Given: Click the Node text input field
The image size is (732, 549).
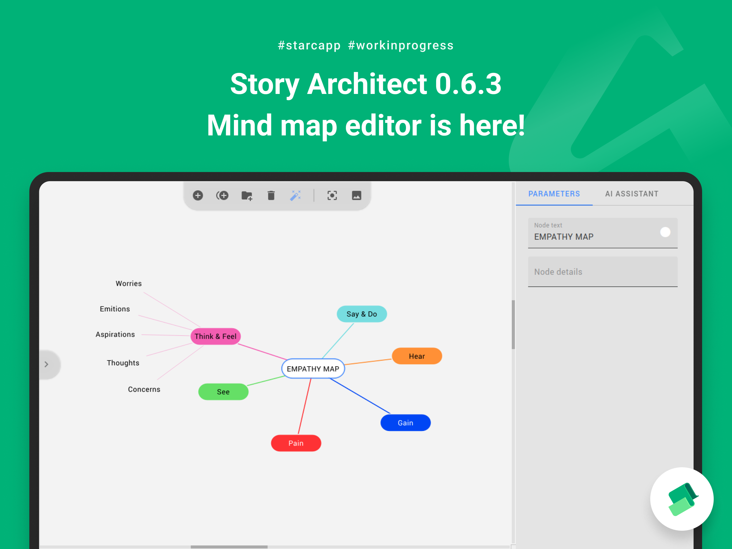Looking at the screenshot, I should pyautogui.click(x=603, y=233).
